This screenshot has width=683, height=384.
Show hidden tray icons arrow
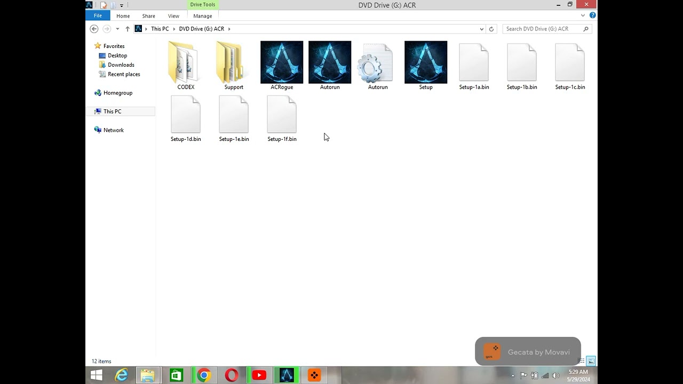pos(513,375)
